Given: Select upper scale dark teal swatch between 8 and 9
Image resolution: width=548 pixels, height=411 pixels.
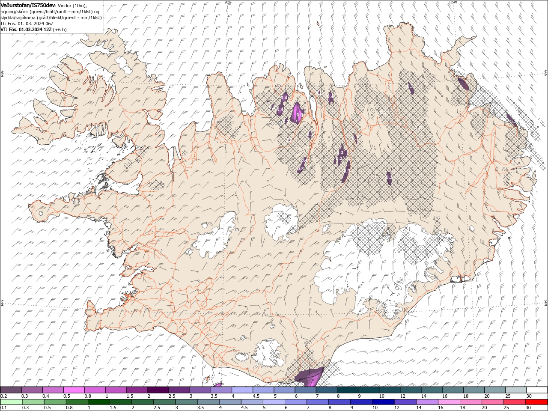Looking at the screenshot, I should [x=347, y=390].
